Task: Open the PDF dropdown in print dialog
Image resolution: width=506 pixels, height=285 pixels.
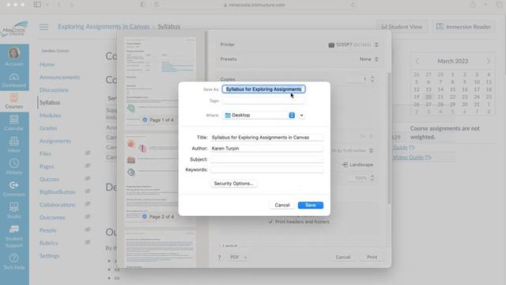Action: (x=238, y=257)
